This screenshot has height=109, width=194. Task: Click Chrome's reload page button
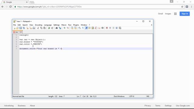tap(11, 7)
